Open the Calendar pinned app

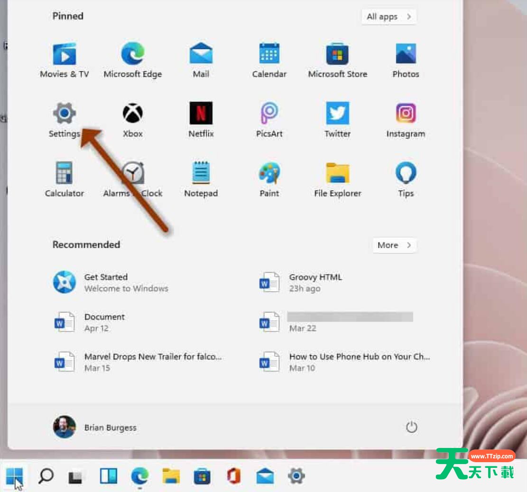[269, 61]
